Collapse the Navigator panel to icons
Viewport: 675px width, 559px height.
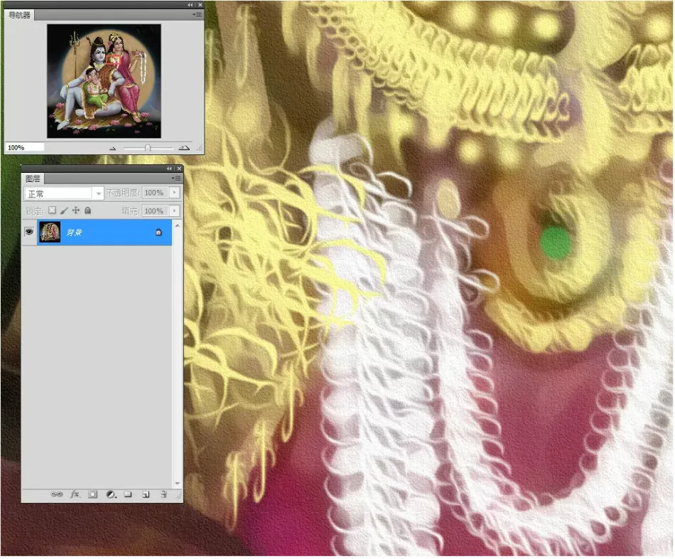[x=190, y=5]
